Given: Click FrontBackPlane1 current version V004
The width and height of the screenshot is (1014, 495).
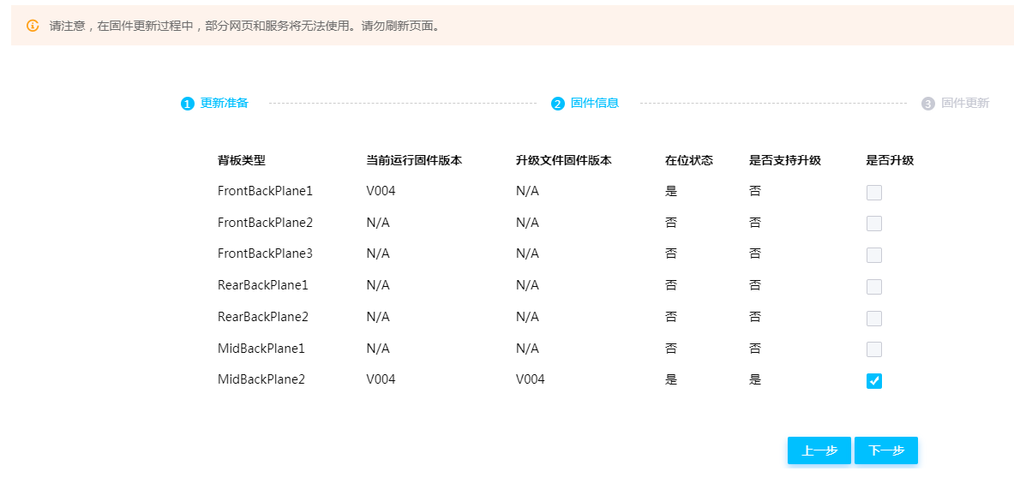Looking at the screenshot, I should (x=381, y=191).
